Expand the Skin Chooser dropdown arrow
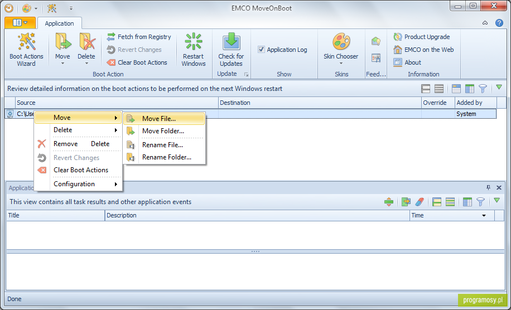511x310 pixels. coord(341,64)
